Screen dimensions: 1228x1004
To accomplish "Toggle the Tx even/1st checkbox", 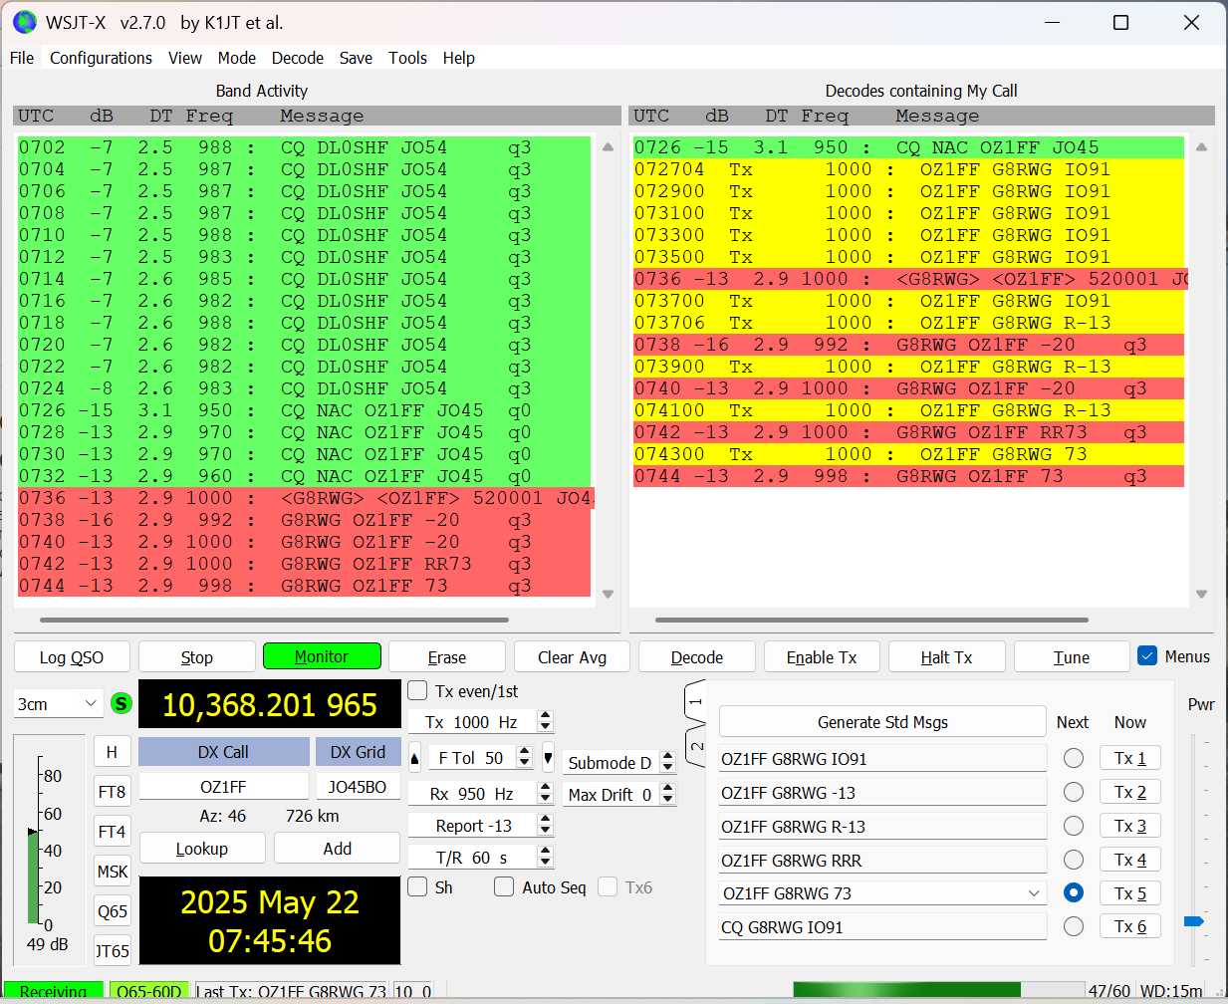I will pyautogui.click(x=418, y=690).
